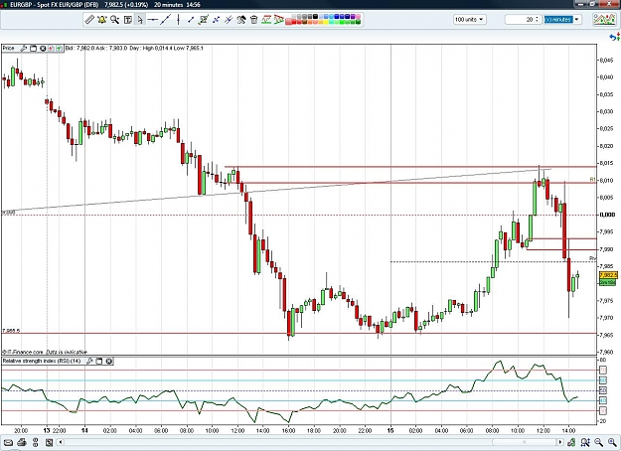Open the 100 units dropdown
Viewport: 621px width, 451px height.
tap(470, 20)
